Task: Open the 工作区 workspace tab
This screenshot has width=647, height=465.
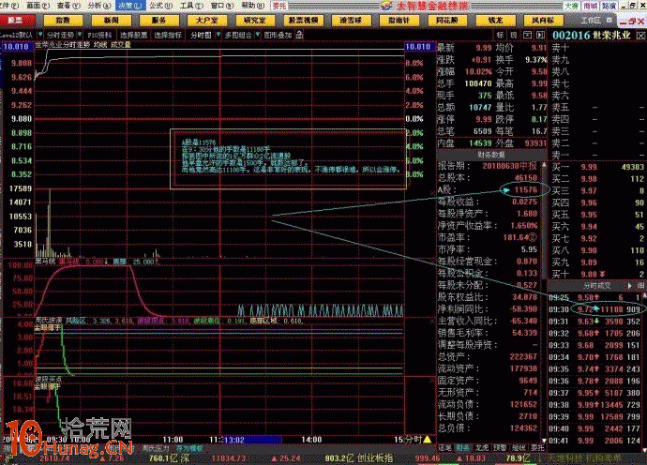Action: (x=591, y=20)
